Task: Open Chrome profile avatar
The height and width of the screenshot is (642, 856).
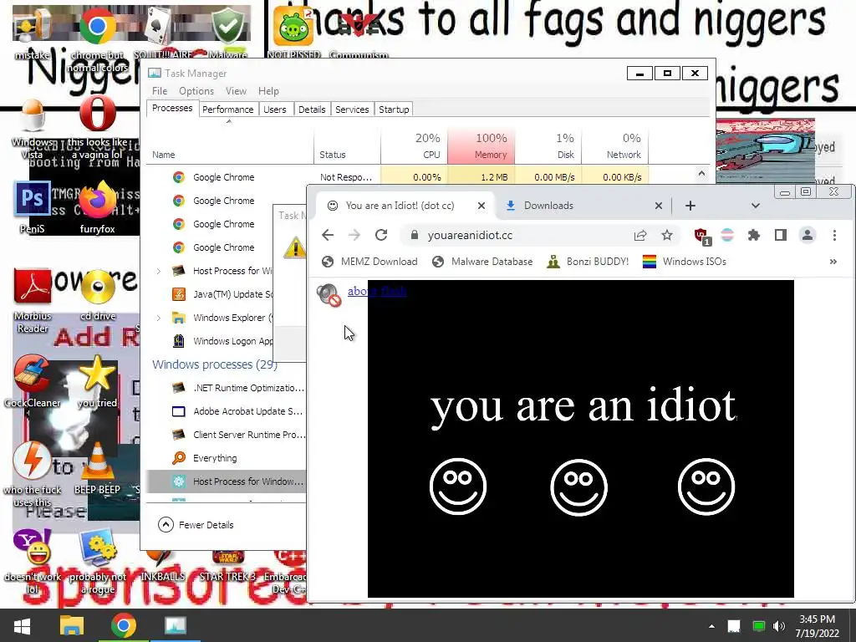Action: pyautogui.click(x=808, y=235)
